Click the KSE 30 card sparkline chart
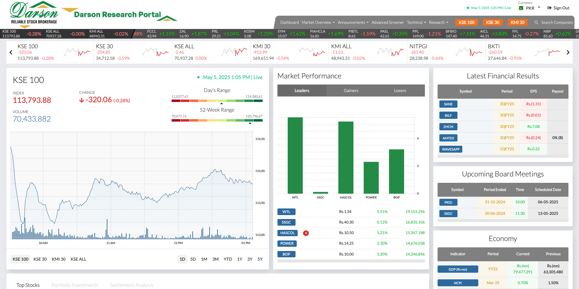This screenshot has height=289, width=579. [x=155, y=52]
